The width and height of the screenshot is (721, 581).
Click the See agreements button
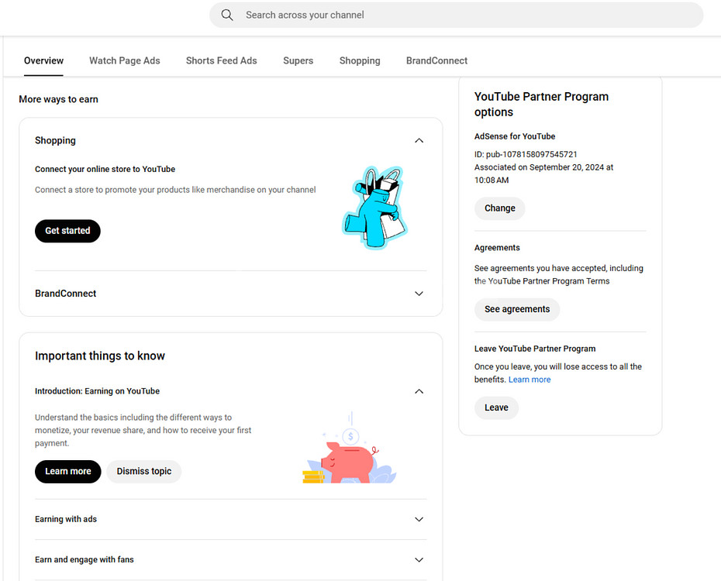tap(517, 310)
